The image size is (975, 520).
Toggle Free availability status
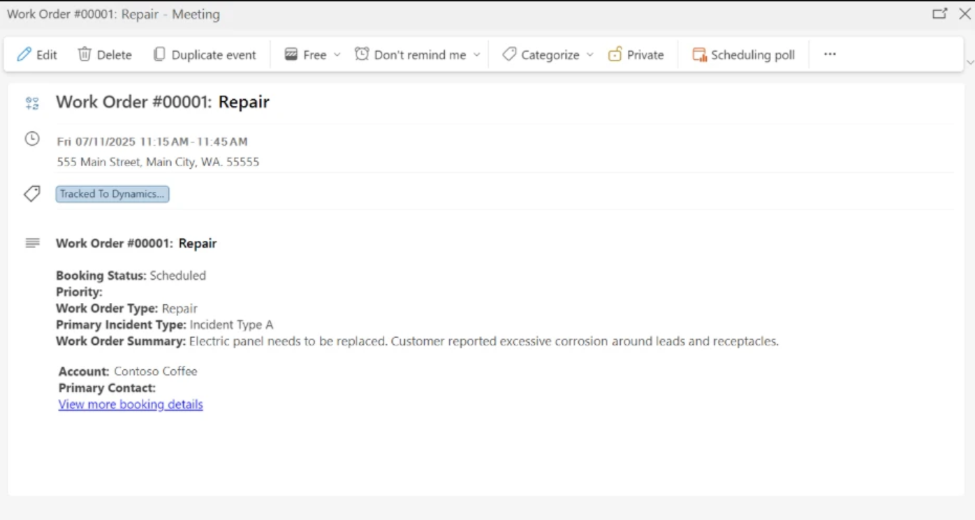(307, 54)
